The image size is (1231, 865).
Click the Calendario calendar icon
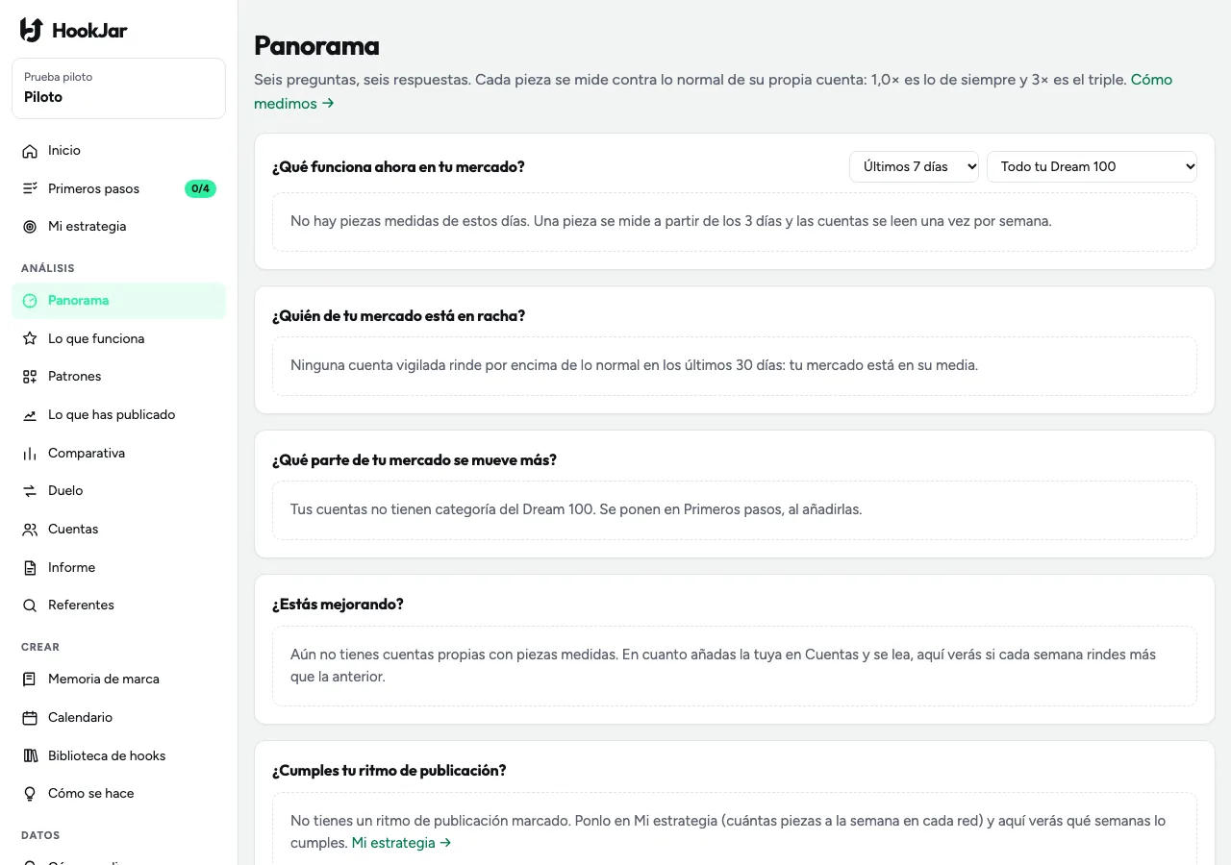coord(30,717)
